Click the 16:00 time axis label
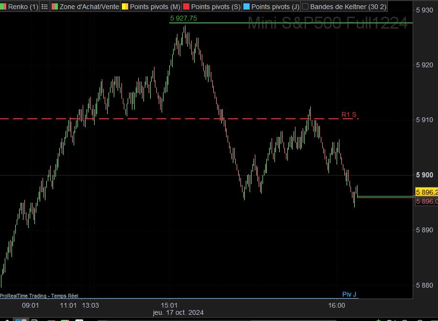This screenshot has width=438, height=321. pos(337,305)
